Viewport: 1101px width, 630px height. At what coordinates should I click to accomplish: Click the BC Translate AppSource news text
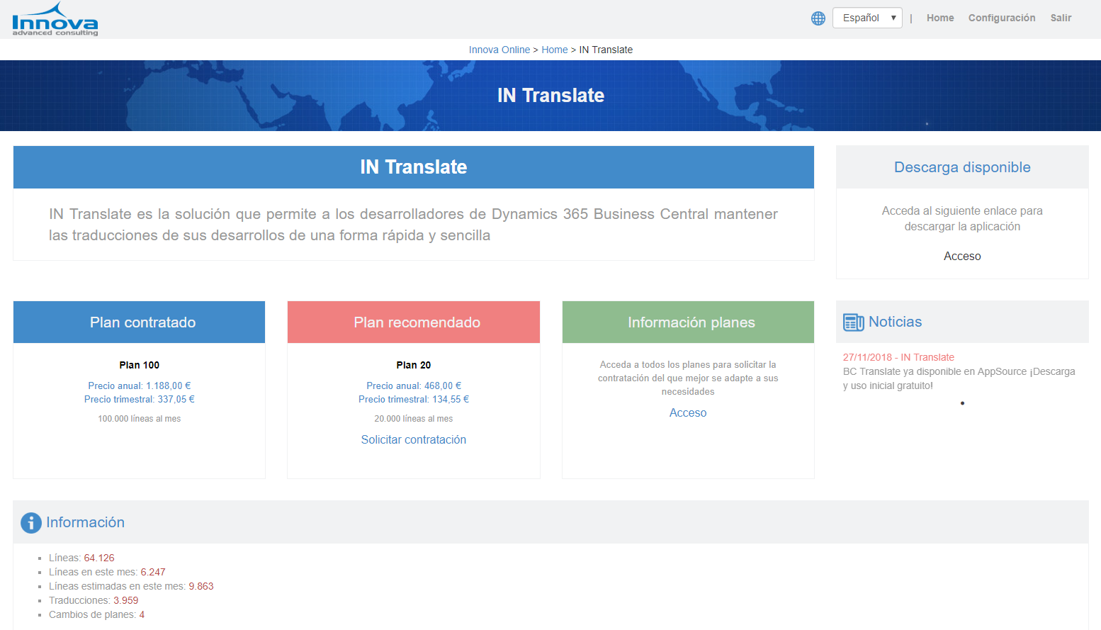coord(959,378)
